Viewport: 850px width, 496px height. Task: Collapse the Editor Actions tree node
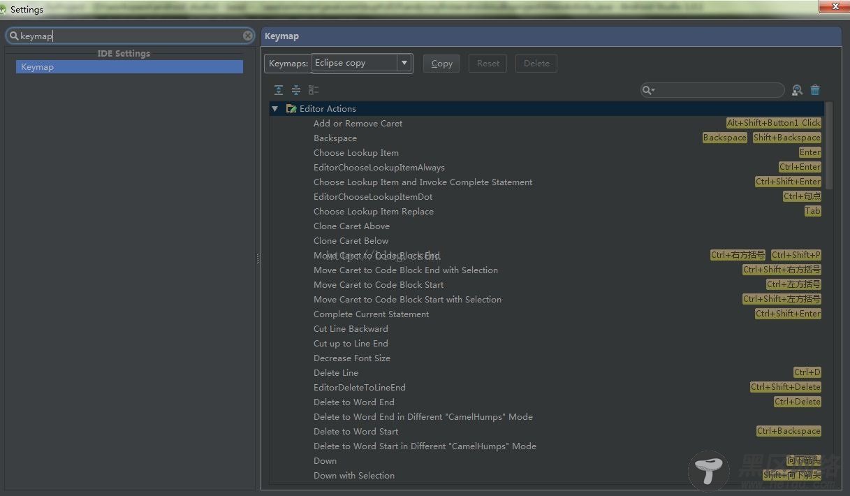(x=274, y=109)
